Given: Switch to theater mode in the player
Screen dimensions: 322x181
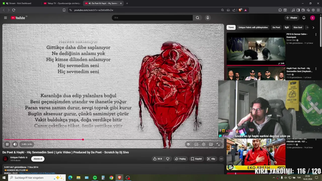Looking at the screenshot, I should coord(211,144).
